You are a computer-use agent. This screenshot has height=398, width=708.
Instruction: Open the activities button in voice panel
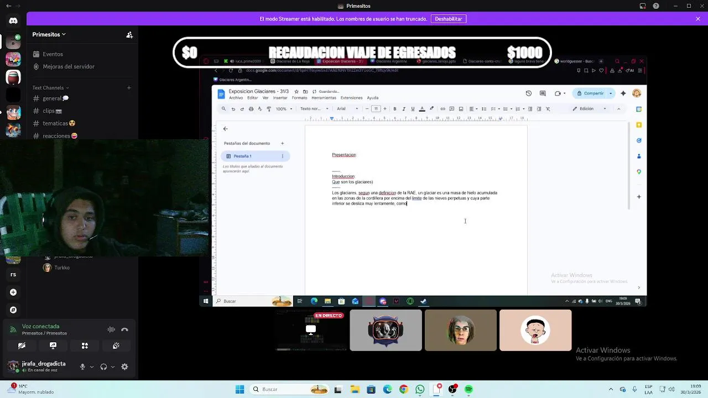coord(85,345)
